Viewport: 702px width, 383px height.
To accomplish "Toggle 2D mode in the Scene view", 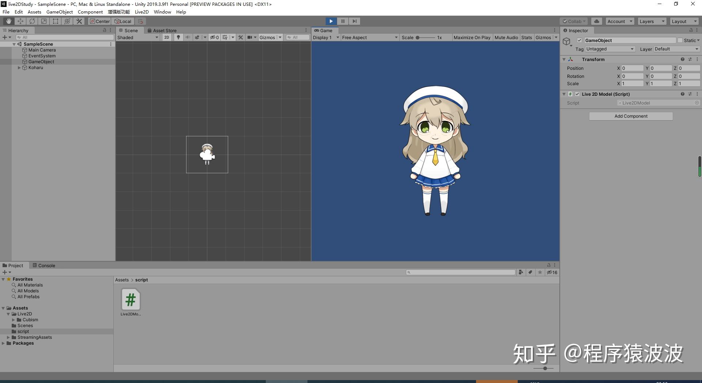I will click(x=167, y=37).
